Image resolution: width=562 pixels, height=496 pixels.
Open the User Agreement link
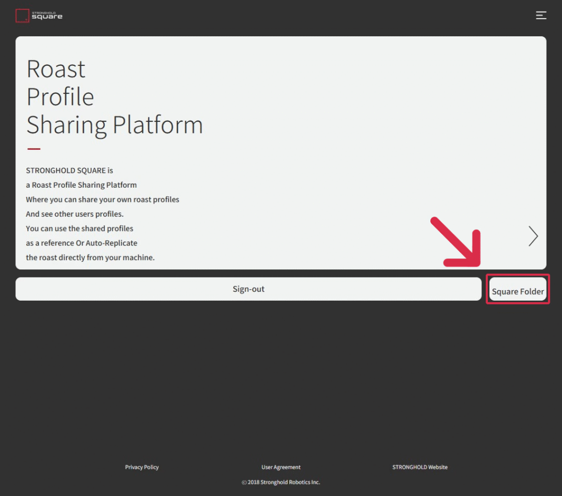(x=280, y=467)
